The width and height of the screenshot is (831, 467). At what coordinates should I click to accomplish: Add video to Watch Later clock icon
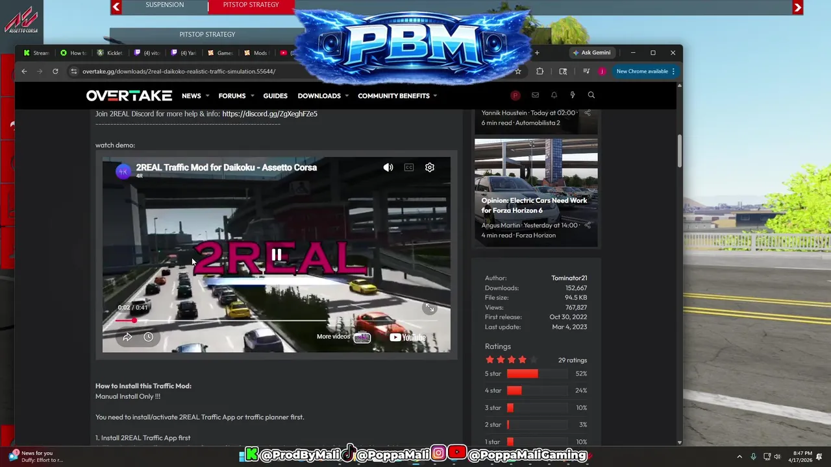(149, 337)
